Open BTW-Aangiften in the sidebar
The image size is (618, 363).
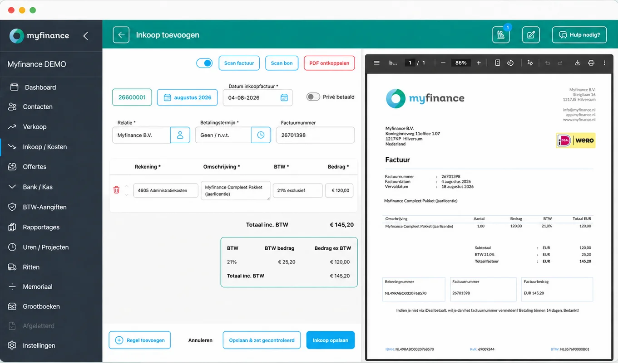pyautogui.click(x=44, y=207)
